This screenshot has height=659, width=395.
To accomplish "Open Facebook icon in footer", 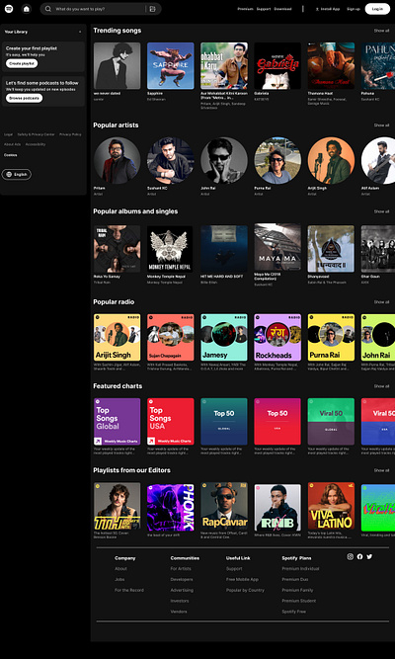I will point(359,556).
